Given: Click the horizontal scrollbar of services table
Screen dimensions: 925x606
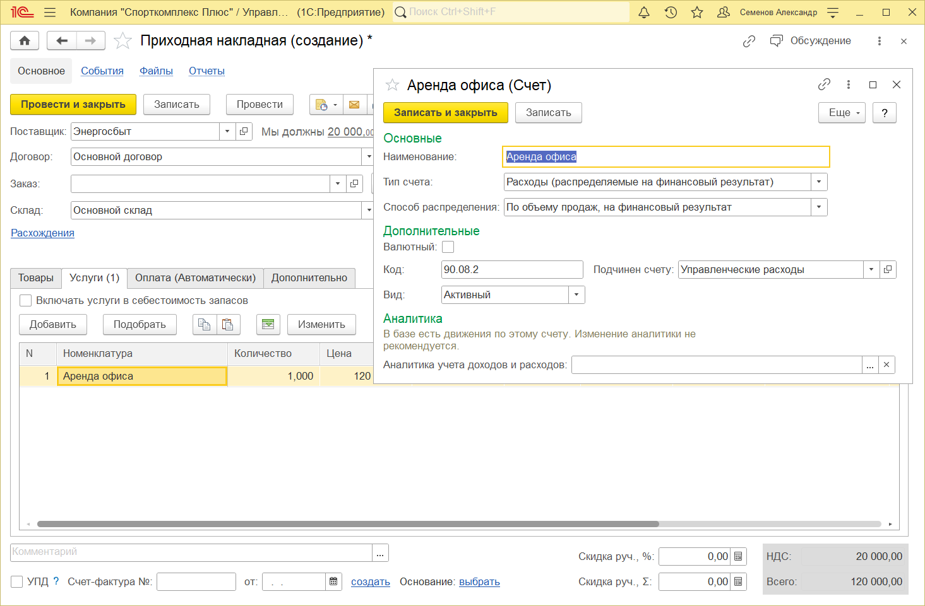Looking at the screenshot, I should coord(348,524).
